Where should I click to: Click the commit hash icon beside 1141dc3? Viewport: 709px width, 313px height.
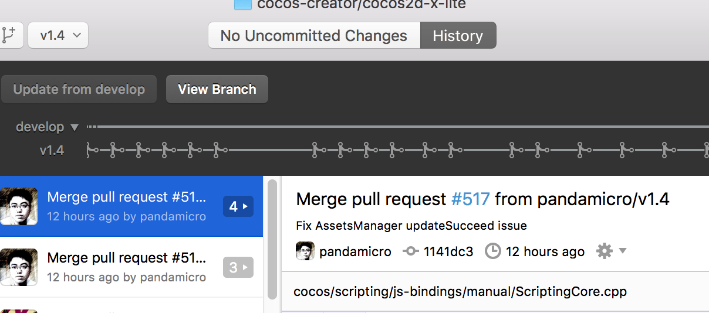coord(410,251)
